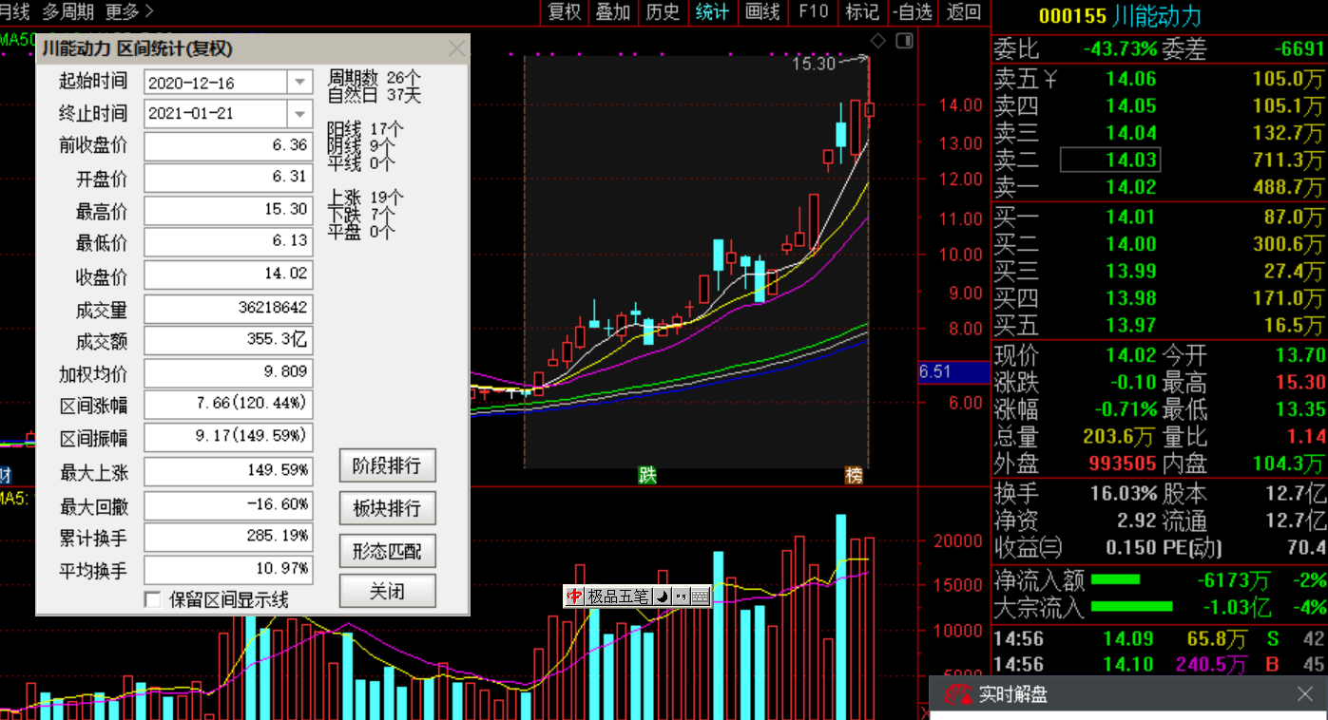Click the ¥ symbol beside 卖五

1050,79
